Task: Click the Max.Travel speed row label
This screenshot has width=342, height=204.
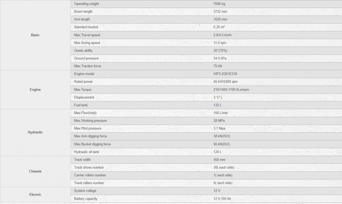Action: coord(87,35)
